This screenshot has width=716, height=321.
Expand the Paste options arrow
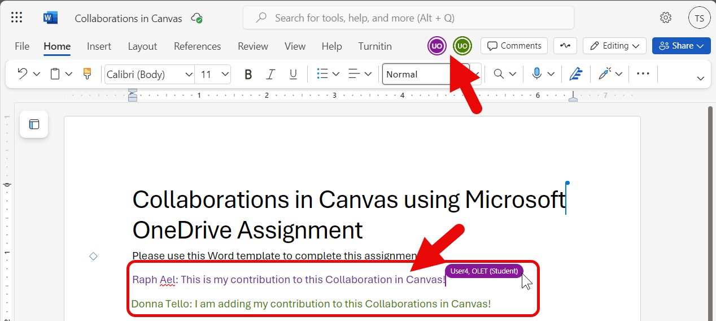click(69, 74)
